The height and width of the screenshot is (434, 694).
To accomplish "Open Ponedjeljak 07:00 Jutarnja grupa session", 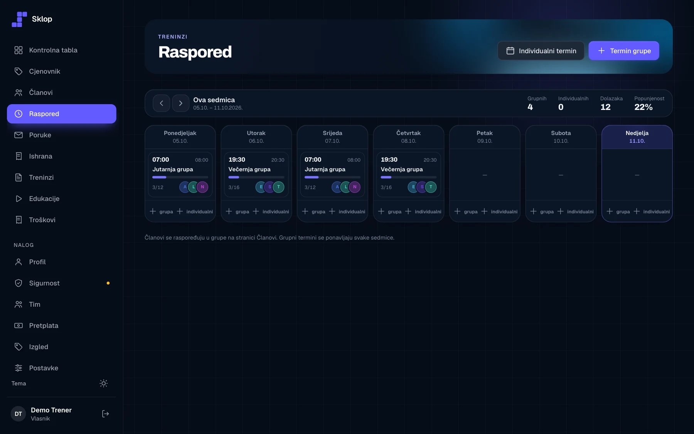I will click(180, 174).
